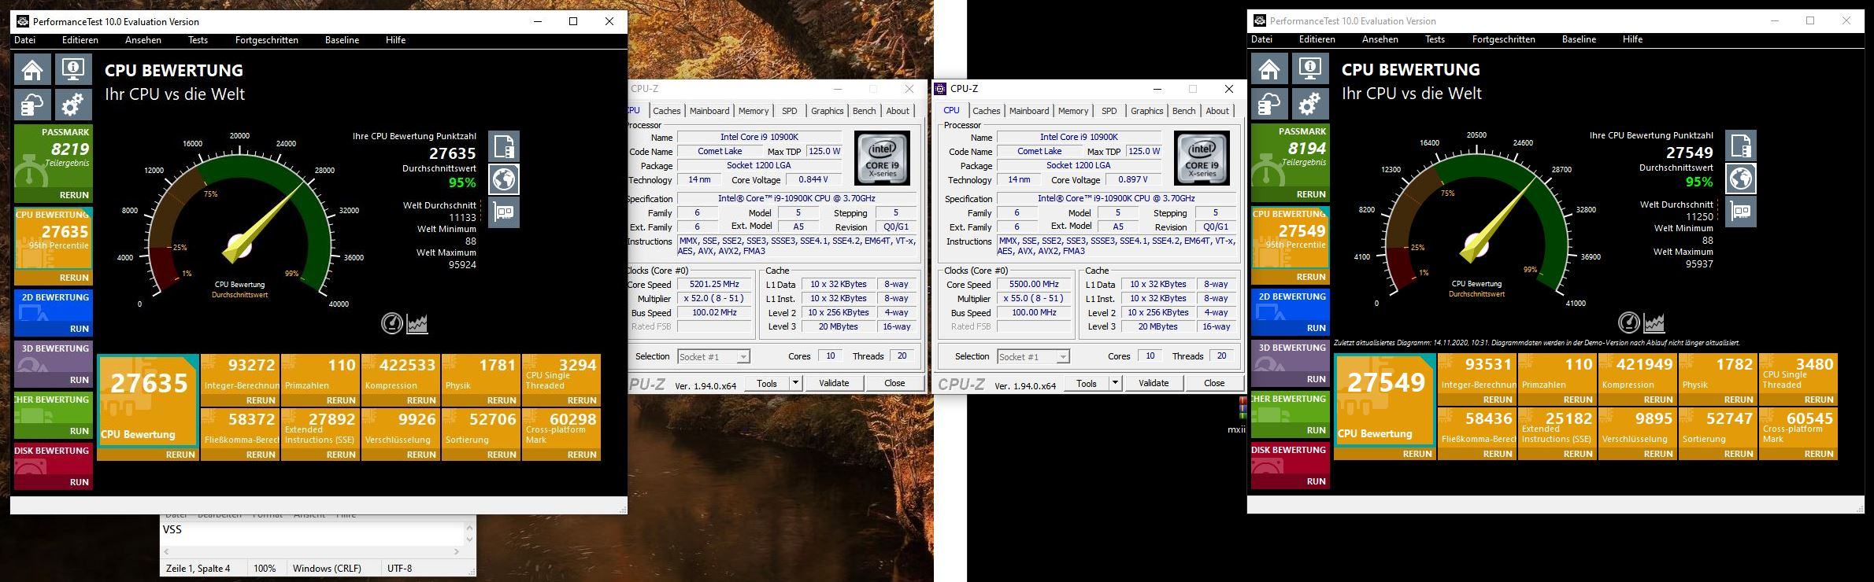Viewport: 1874px width, 582px height.
Task: Click the save results document icon in right window
Action: point(1741,145)
